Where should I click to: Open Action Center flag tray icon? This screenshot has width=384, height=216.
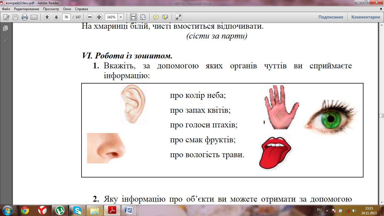pyautogui.click(x=334, y=210)
